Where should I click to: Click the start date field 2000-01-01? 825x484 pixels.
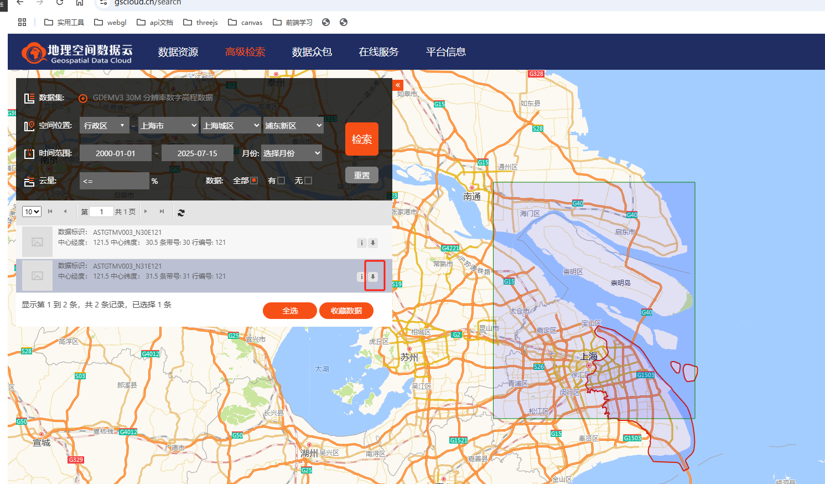point(115,153)
